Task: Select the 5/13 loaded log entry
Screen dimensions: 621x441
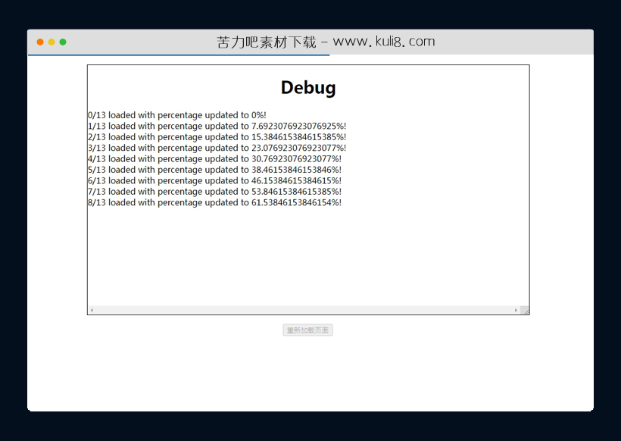Action: pos(216,170)
